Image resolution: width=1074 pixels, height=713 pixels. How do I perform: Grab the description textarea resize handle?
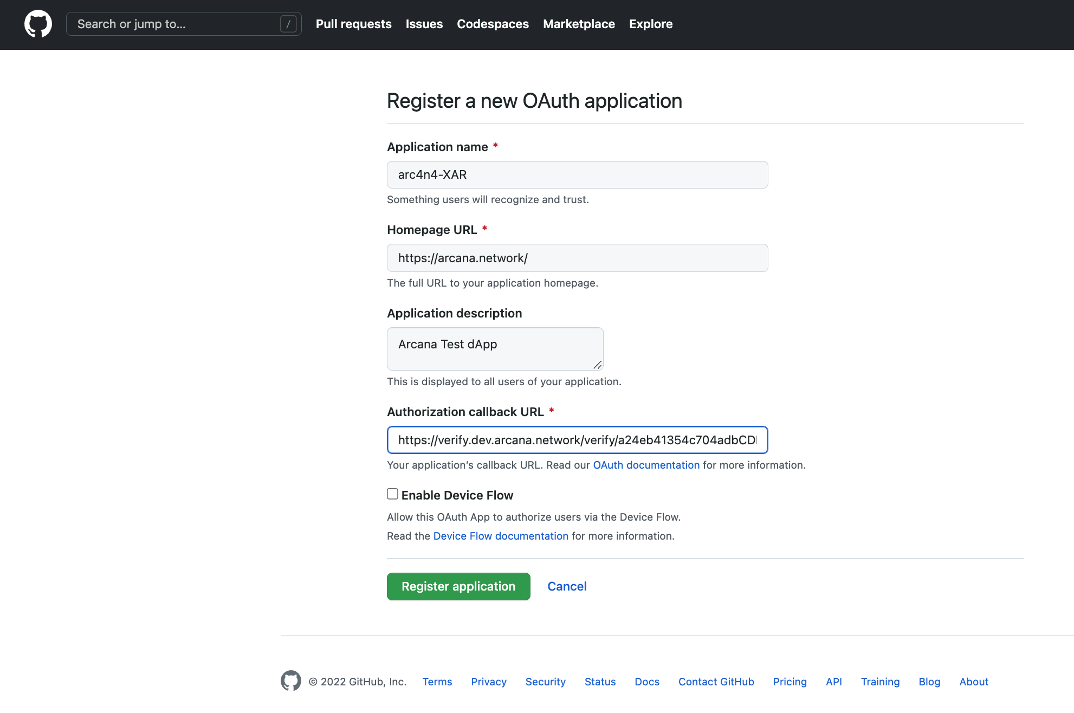click(x=597, y=365)
